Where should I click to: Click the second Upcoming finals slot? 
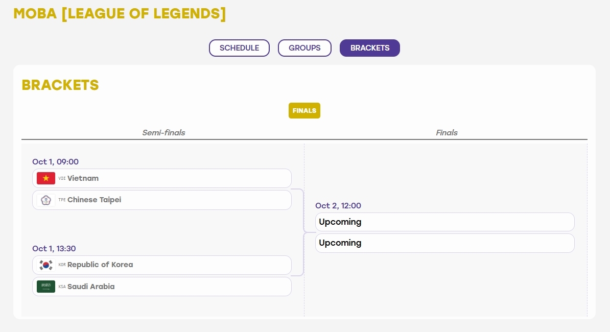[444, 243]
